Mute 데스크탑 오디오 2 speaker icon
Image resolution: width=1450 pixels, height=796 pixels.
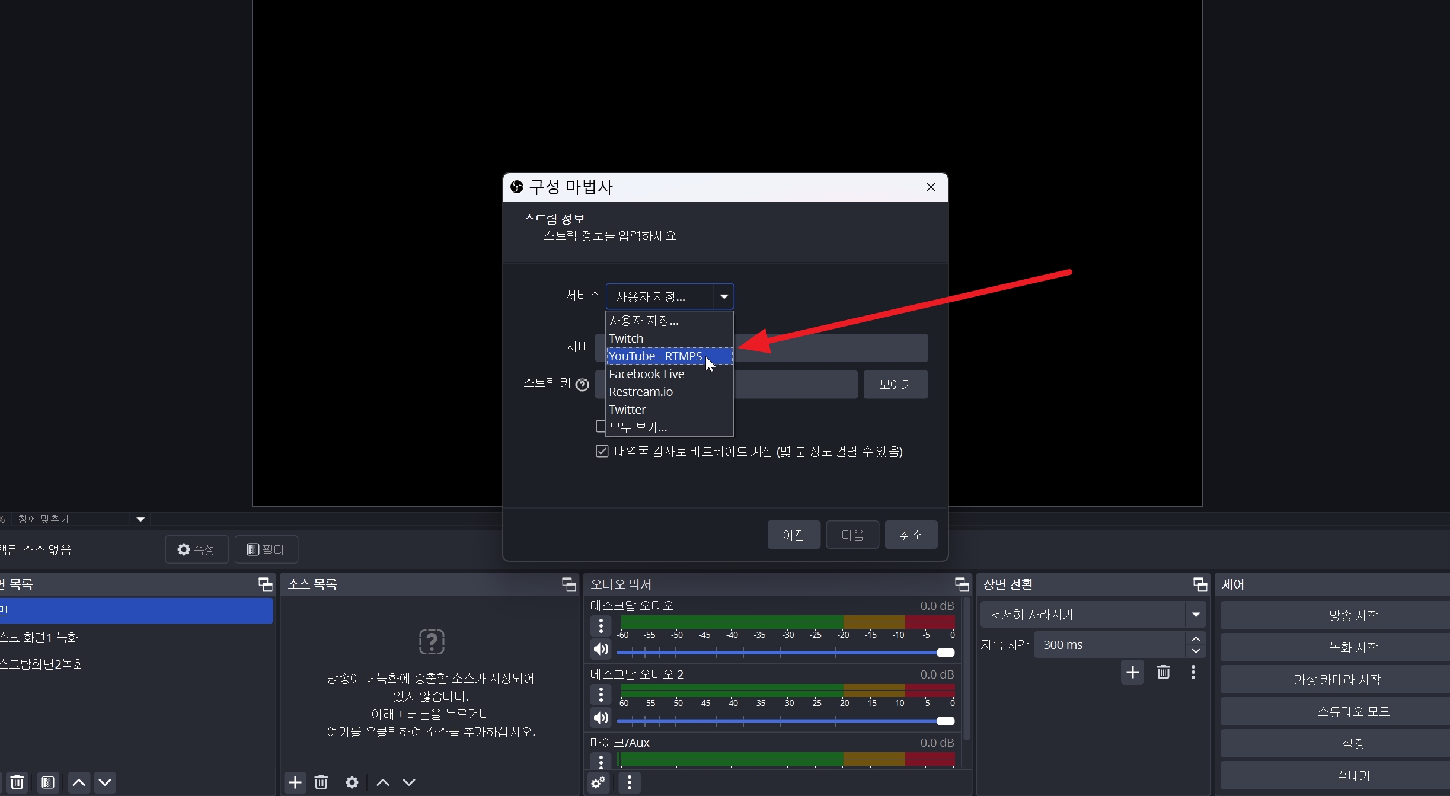pos(601,718)
